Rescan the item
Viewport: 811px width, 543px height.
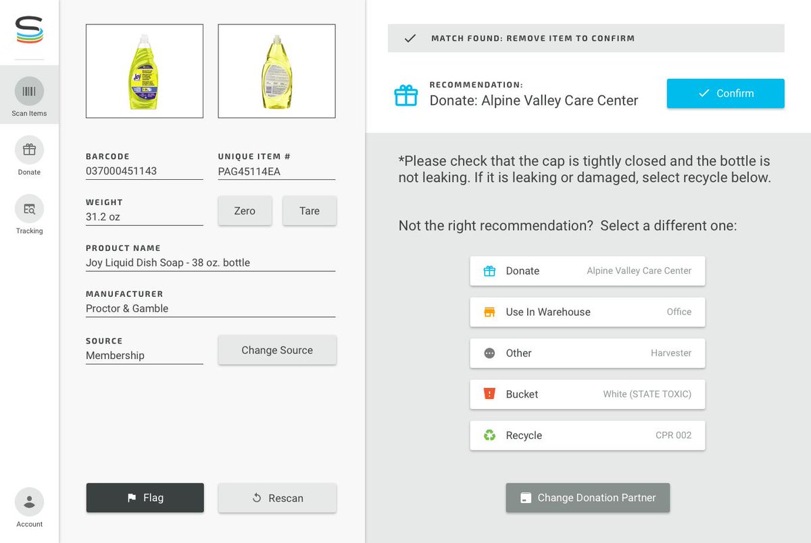[x=277, y=498]
